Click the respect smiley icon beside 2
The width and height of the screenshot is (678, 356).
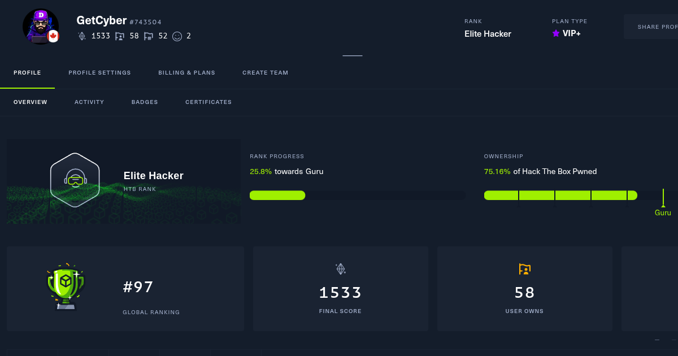[x=177, y=36]
